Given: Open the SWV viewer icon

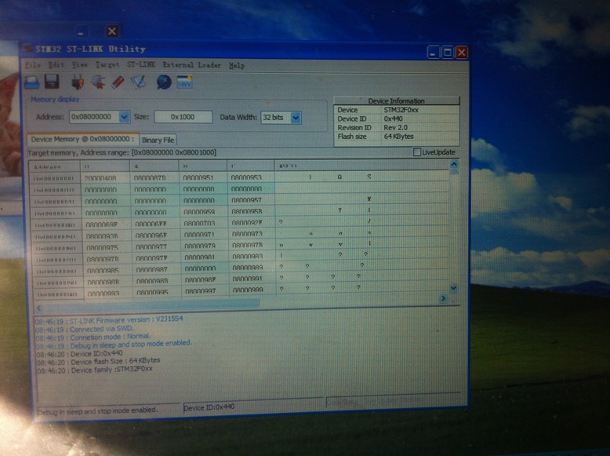Looking at the screenshot, I should tap(184, 82).
